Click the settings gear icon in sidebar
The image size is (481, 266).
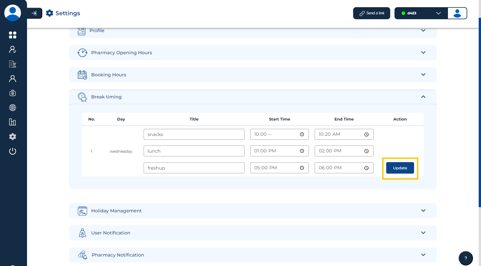pyautogui.click(x=13, y=137)
